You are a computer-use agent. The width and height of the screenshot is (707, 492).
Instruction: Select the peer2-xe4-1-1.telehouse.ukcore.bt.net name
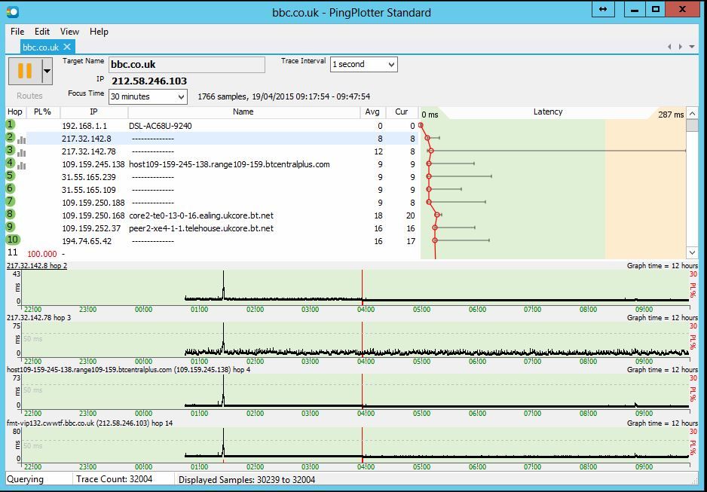tap(201, 228)
